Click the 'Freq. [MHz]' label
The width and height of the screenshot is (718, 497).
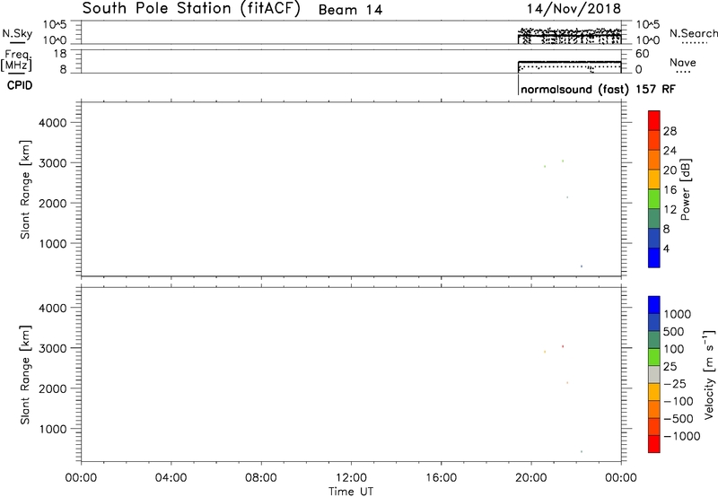tap(17, 60)
